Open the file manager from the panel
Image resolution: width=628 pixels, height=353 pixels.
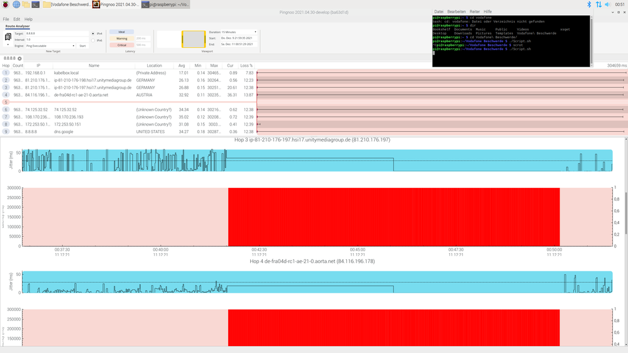coord(26,4)
